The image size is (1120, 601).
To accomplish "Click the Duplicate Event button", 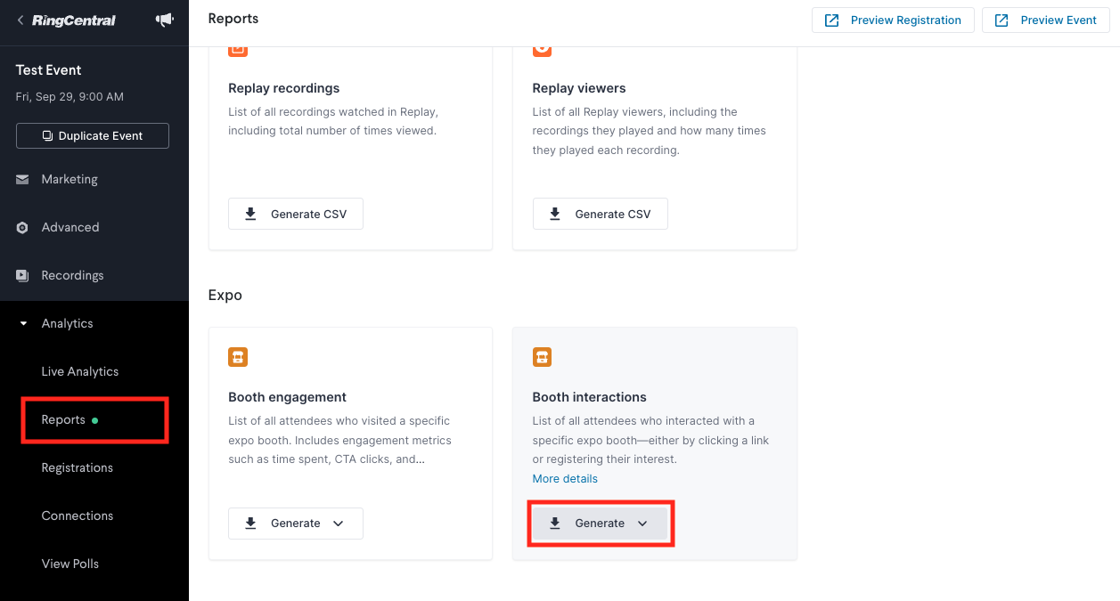I will [x=93, y=136].
